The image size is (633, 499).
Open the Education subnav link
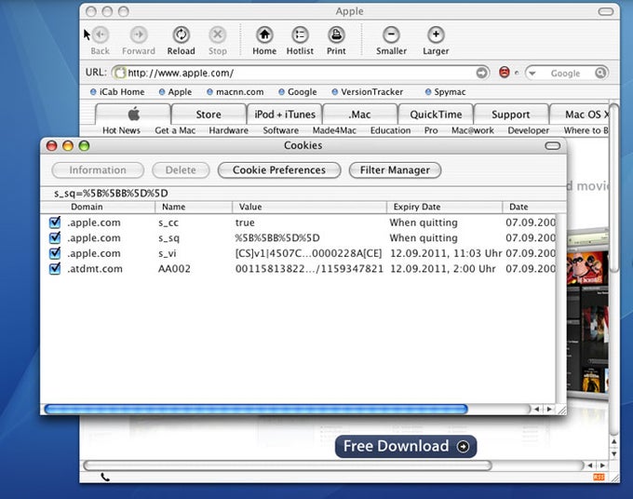point(390,130)
